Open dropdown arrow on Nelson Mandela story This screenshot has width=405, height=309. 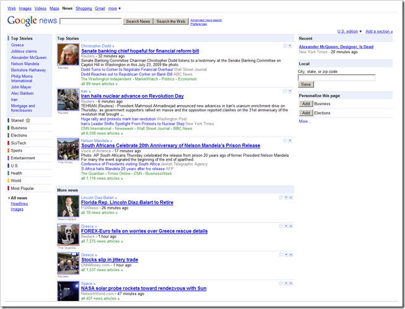[x=290, y=140]
